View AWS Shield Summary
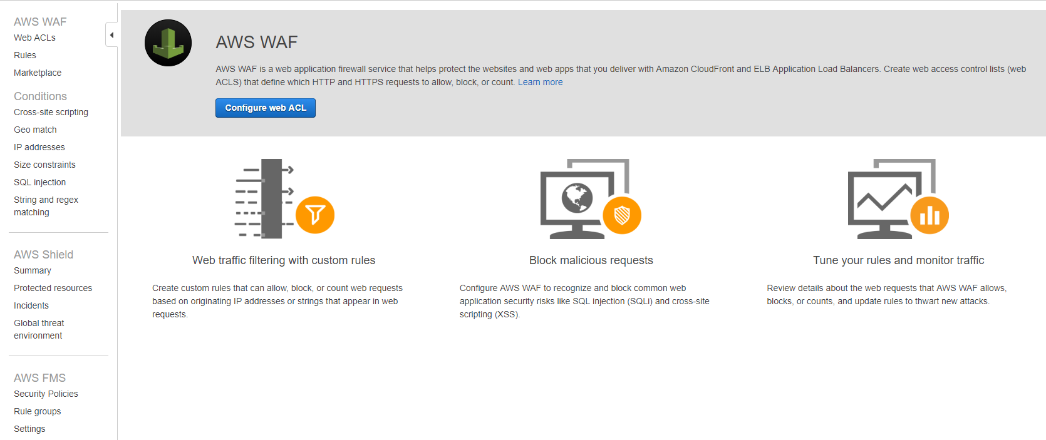 (x=33, y=270)
